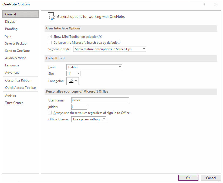Viewport: 223px width, 183px height.
Task: Enable Collapse the Microsoft Search box by default
Action: click(50, 43)
